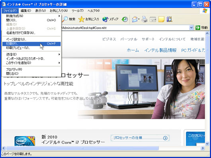Choose プロパティ(R) menu item

(31, 69)
